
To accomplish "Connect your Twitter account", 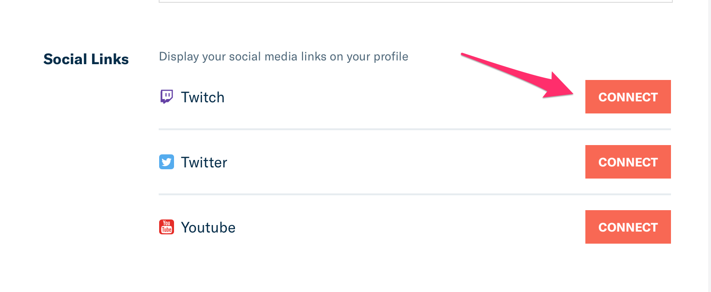I will tap(628, 162).
